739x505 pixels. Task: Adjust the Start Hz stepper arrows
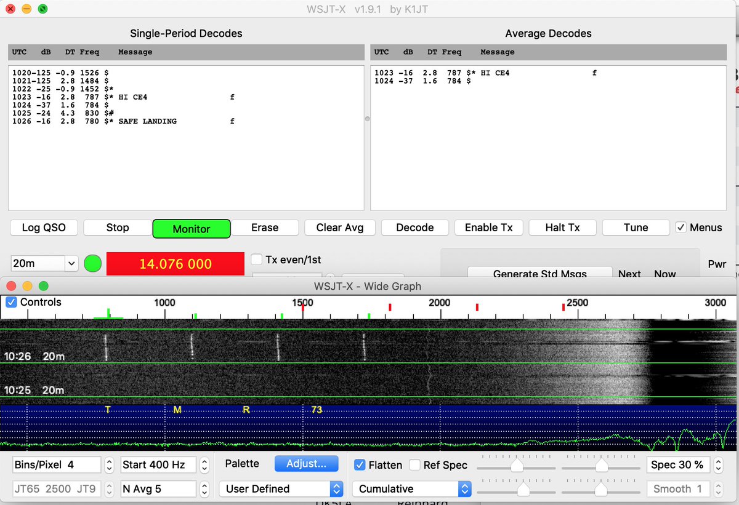205,465
